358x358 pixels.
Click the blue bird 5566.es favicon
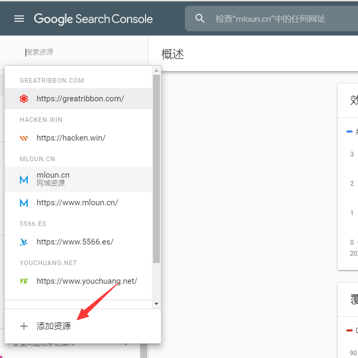[x=24, y=242]
